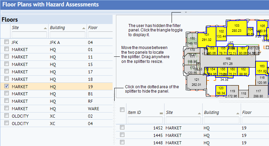Image resolution: width=269 pixels, height=146 pixels.
Task: Focus the Item ID filter field
Action: click(x=145, y=120)
